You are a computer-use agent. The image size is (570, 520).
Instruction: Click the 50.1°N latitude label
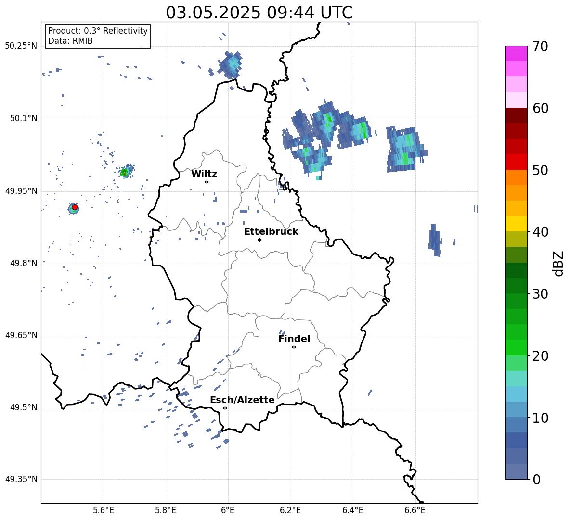(24, 119)
